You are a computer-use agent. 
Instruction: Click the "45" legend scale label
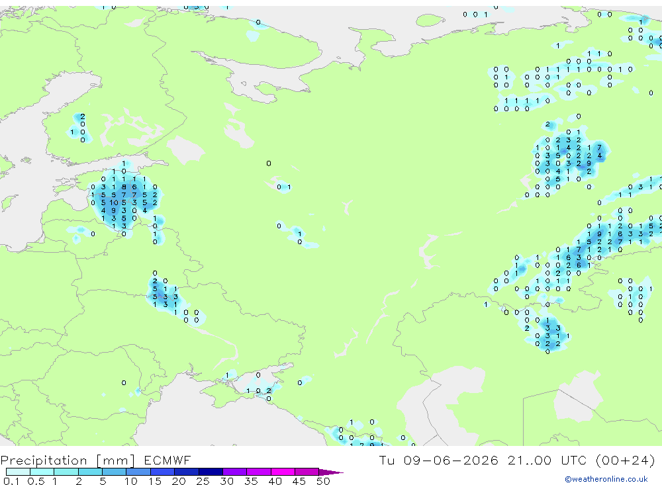click(299, 481)
